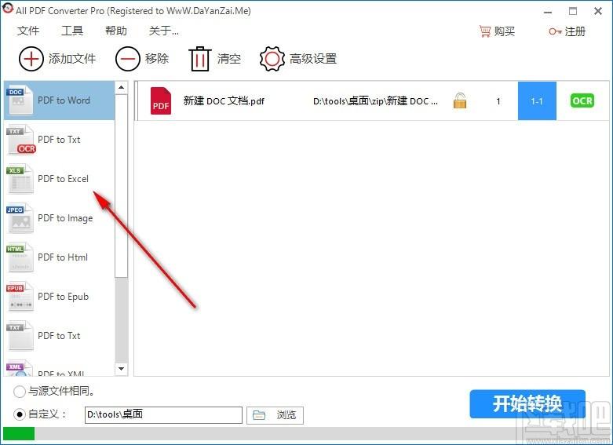The width and height of the screenshot is (613, 445).
Task: Select 'same as source file' radio option
Action: (x=20, y=391)
